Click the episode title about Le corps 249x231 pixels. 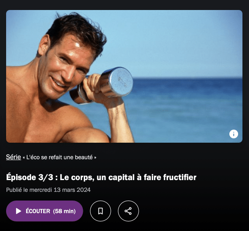pos(101,177)
